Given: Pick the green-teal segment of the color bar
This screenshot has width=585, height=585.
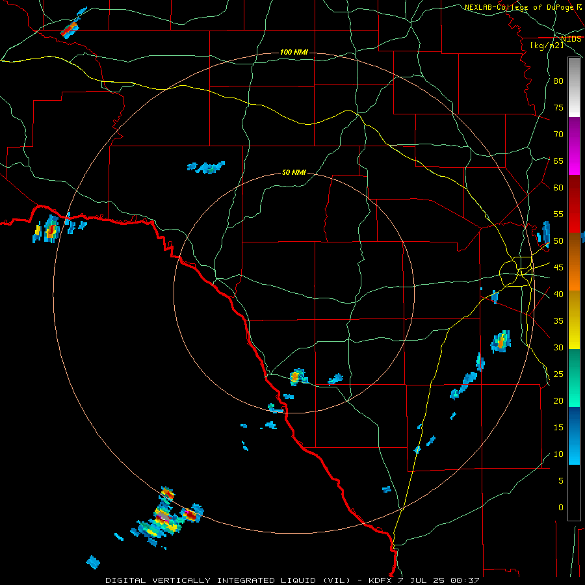Looking at the screenshot, I should click(574, 378).
